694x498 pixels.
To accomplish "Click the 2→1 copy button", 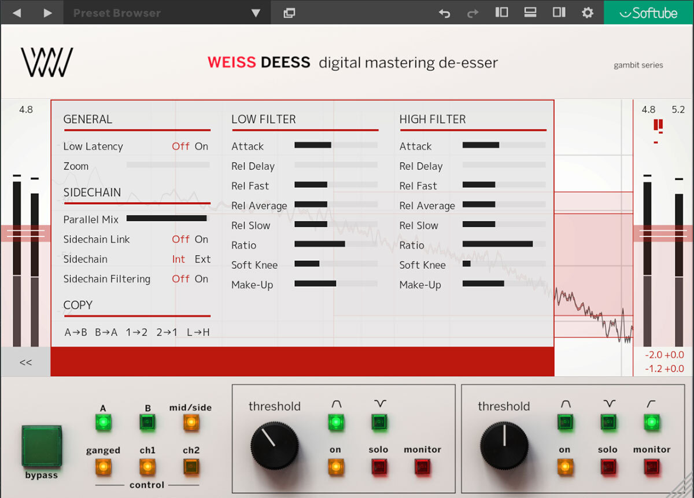I will 167,333.
